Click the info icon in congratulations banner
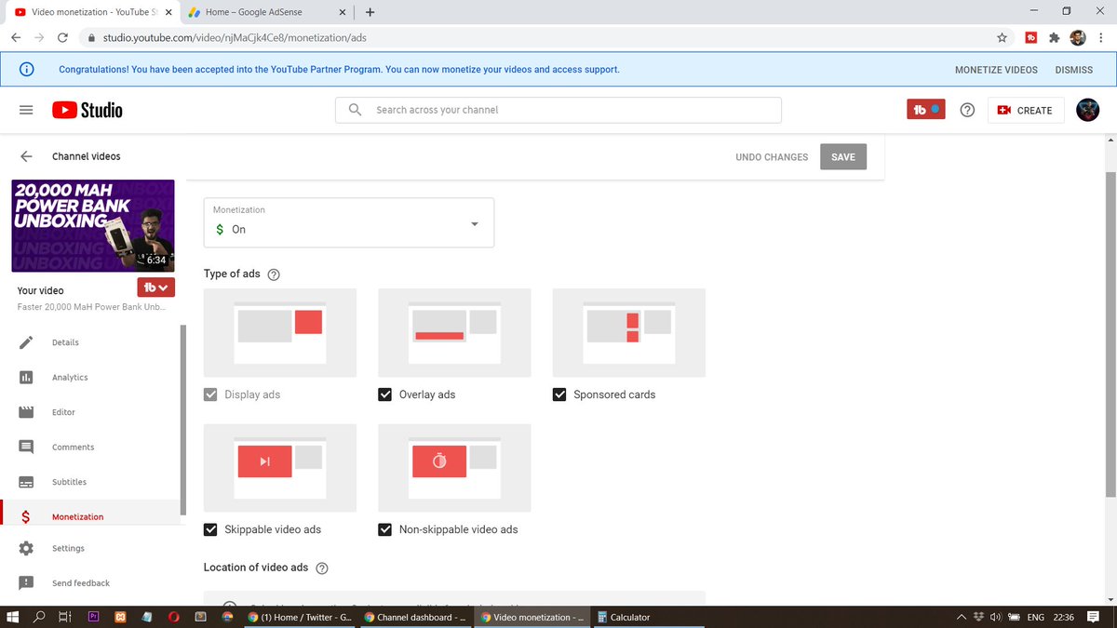The image size is (1117, 628). [27, 69]
